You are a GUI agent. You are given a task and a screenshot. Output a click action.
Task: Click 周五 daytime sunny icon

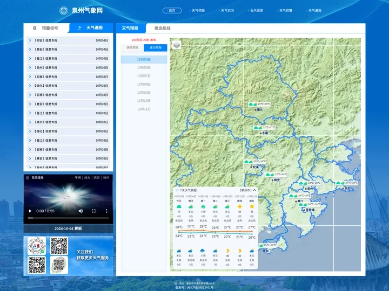click(x=252, y=206)
